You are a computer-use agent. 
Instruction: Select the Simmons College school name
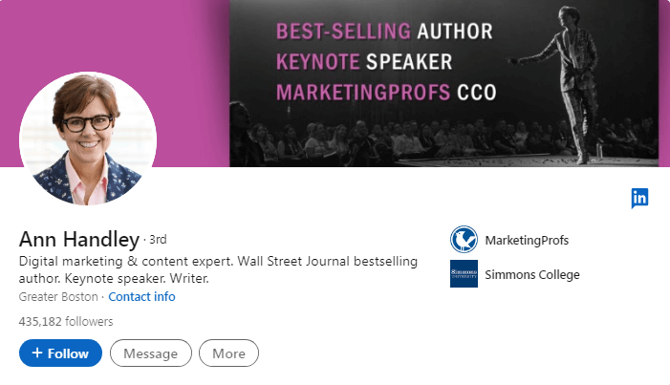(x=532, y=275)
